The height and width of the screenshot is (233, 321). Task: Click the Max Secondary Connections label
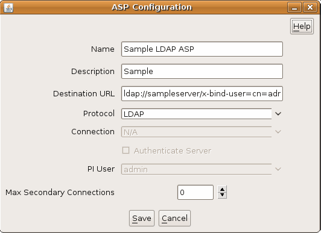click(x=60, y=193)
